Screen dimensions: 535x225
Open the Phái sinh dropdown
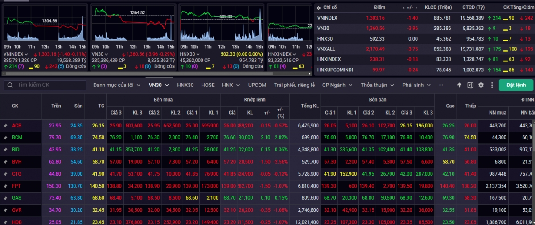pos(416,85)
